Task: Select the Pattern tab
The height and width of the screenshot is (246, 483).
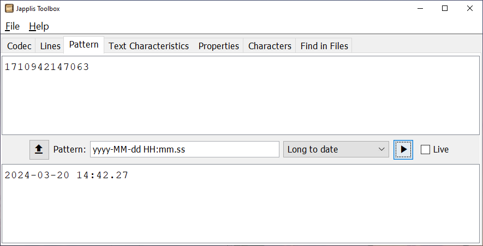Action: point(84,45)
